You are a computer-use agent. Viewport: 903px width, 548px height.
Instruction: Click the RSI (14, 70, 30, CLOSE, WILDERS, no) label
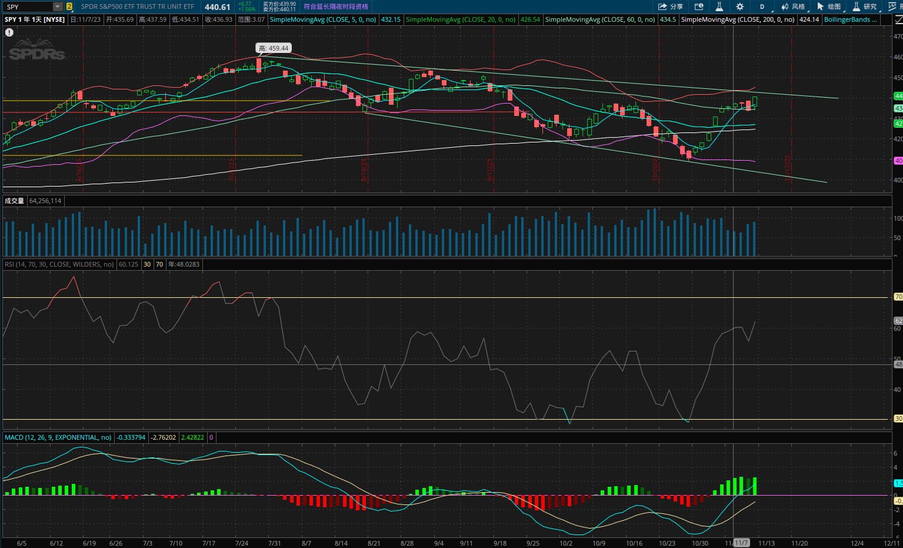click(x=59, y=264)
